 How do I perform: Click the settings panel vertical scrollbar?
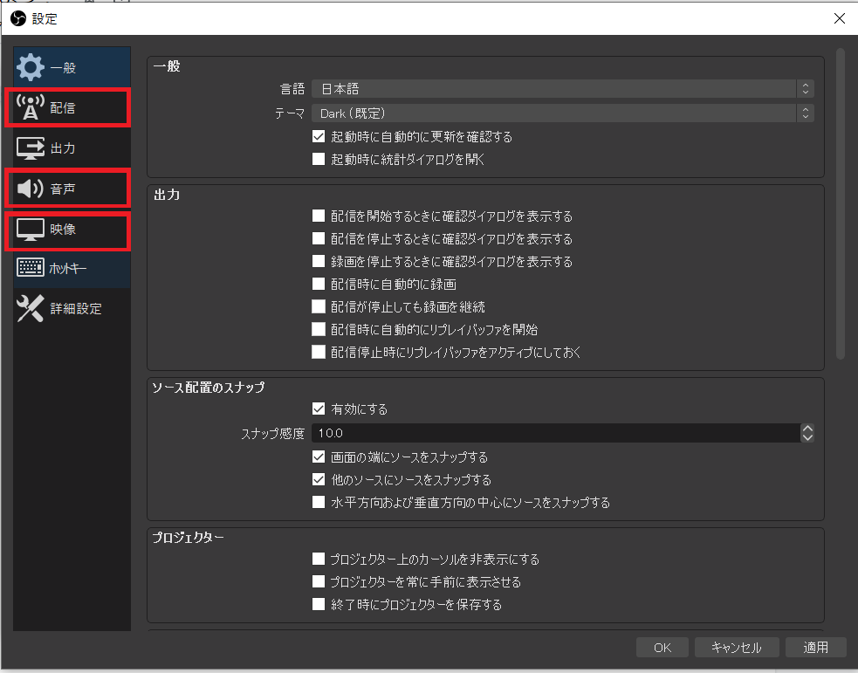tap(841, 204)
